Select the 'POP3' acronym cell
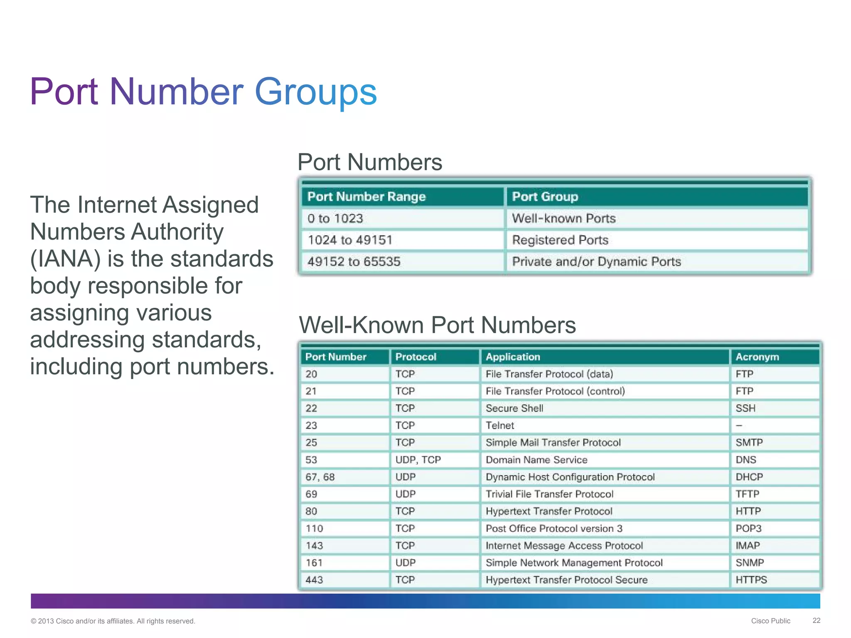This screenshot has height=638, width=851. coord(775,529)
